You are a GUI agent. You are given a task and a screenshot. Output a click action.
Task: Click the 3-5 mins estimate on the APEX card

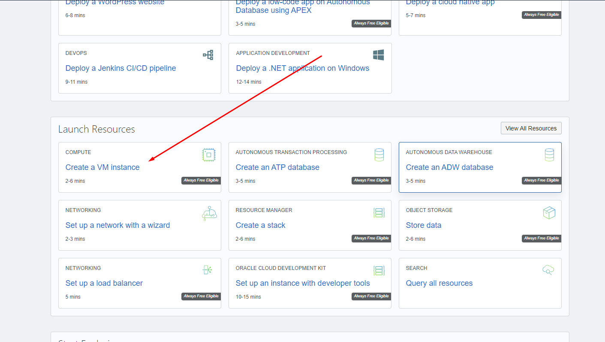coord(246,24)
